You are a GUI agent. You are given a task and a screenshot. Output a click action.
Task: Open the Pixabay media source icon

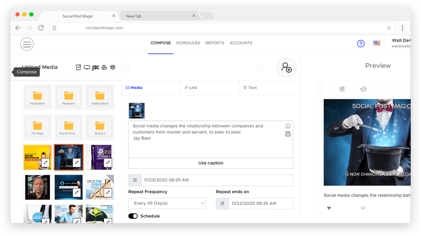95,67
